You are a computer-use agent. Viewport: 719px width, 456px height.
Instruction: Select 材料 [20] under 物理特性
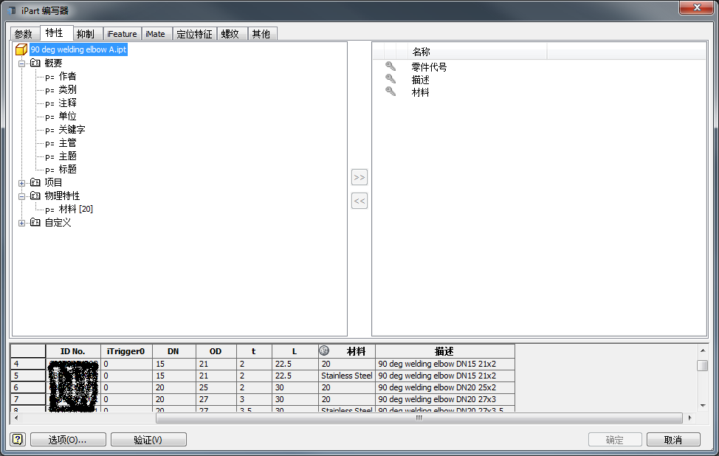pos(75,210)
